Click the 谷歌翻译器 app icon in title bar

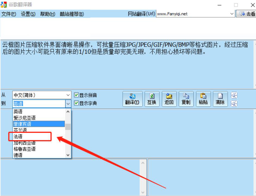click(x=4, y=5)
